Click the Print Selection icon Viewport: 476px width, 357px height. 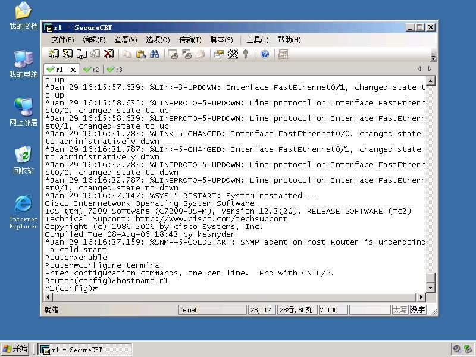coord(187,54)
